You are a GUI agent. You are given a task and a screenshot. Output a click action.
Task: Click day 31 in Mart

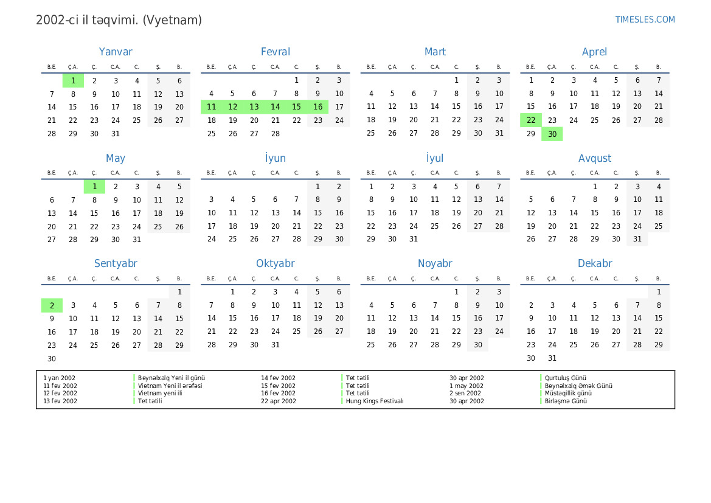coord(499,133)
